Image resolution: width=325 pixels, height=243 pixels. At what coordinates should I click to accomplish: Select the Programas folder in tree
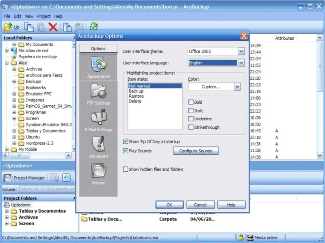(x=36, y=113)
